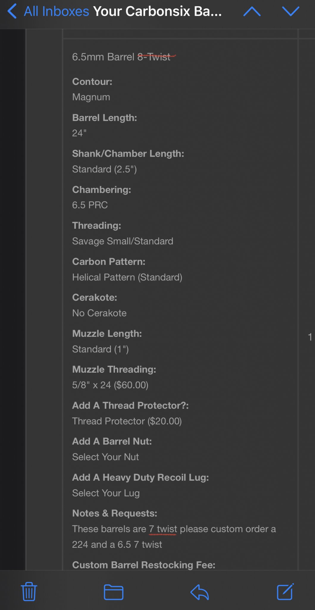This screenshot has width=315, height=610.
Task: Move message using the folder icon
Action: (x=114, y=592)
